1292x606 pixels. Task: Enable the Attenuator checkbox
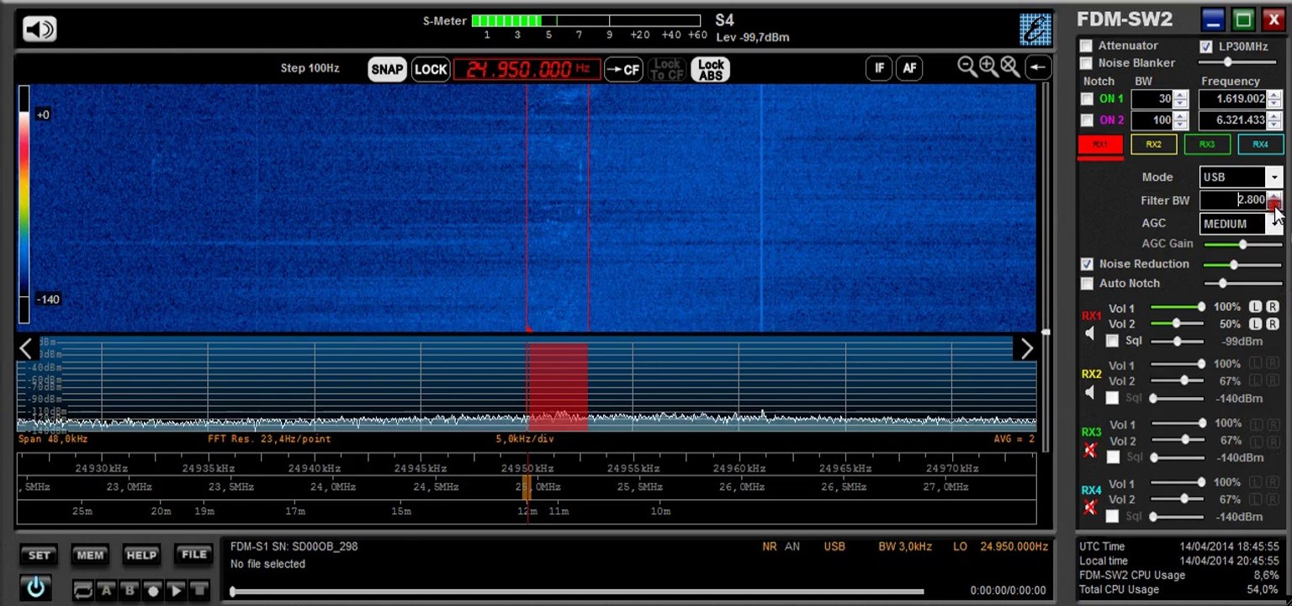[1086, 45]
